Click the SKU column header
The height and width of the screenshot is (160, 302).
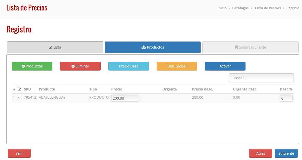(x=27, y=89)
